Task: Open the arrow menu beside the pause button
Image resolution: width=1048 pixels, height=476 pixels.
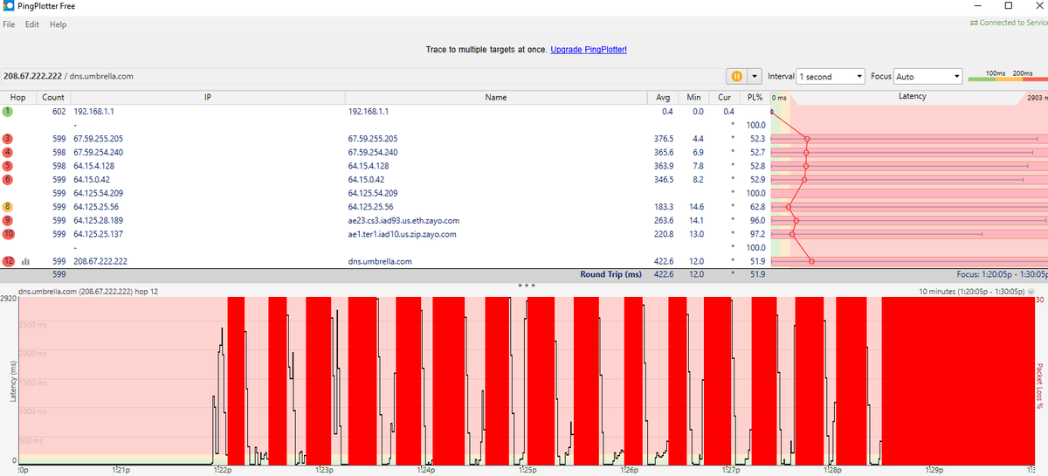Action: point(755,77)
